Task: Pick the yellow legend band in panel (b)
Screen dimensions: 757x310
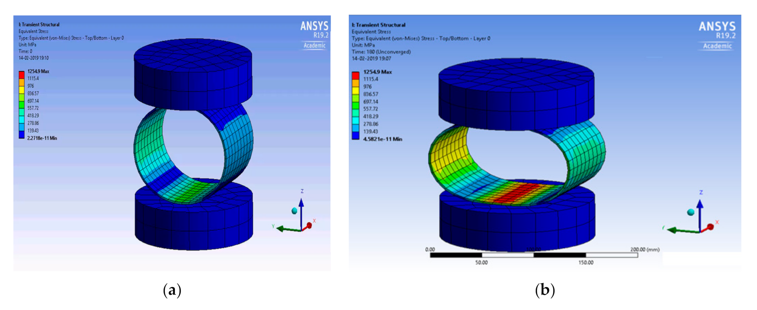Action: (356, 90)
